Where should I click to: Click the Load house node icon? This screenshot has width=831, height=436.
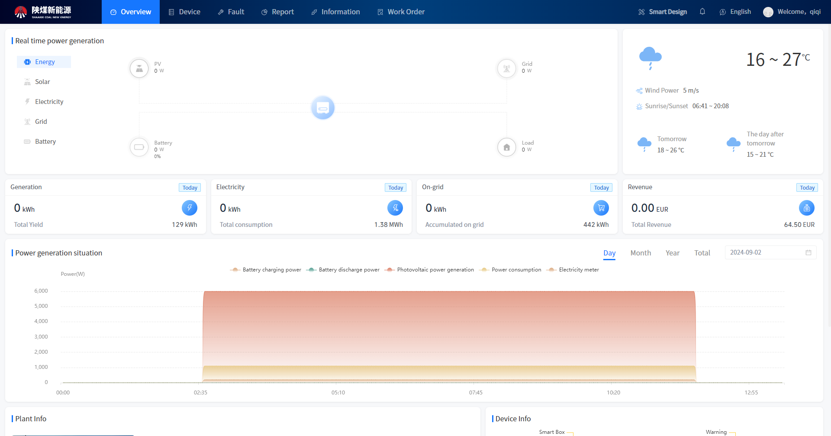[506, 147]
